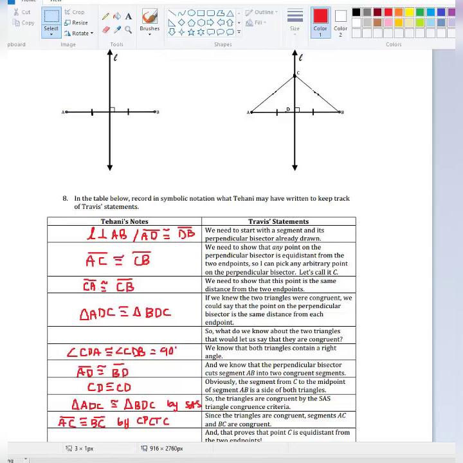Choose the Hexagon shape
Image resolution: width=463 pixels, height=463 pixels.
point(201,23)
